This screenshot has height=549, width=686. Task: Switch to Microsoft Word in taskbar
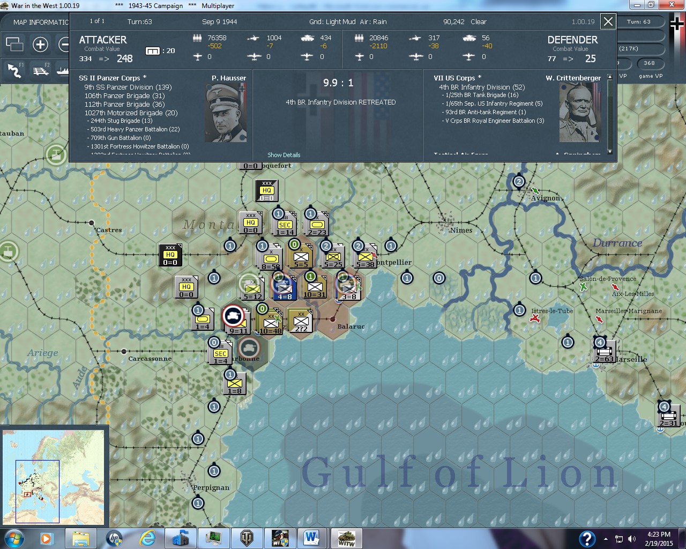point(312,538)
